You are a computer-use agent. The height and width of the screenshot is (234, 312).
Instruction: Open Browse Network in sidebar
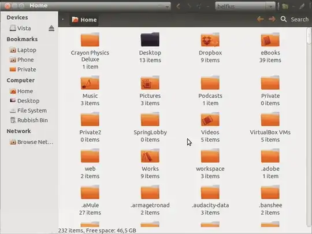[x=31, y=142]
